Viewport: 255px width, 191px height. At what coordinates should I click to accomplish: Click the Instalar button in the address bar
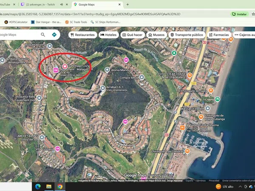(239, 14)
